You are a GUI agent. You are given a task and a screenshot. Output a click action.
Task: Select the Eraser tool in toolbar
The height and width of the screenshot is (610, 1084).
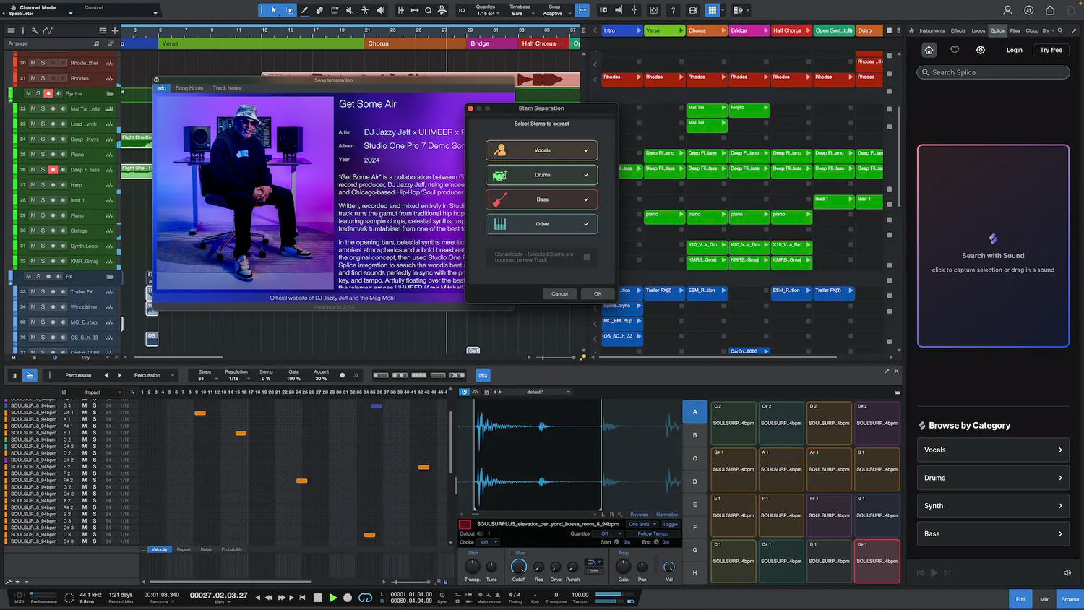pos(319,10)
